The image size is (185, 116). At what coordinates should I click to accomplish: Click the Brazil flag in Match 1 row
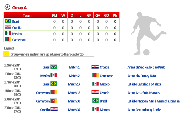pos(53,67)
